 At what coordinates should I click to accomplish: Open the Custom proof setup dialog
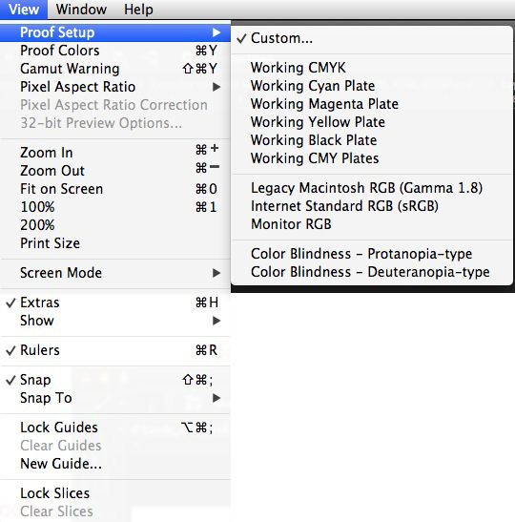372,38
